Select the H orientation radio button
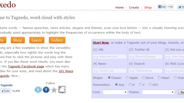Image resolution: width=184 pixels, height=103 pixels. tap(130, 84)
